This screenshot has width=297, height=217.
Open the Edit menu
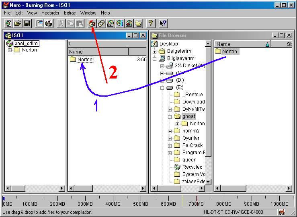click(x=19, y=13)
